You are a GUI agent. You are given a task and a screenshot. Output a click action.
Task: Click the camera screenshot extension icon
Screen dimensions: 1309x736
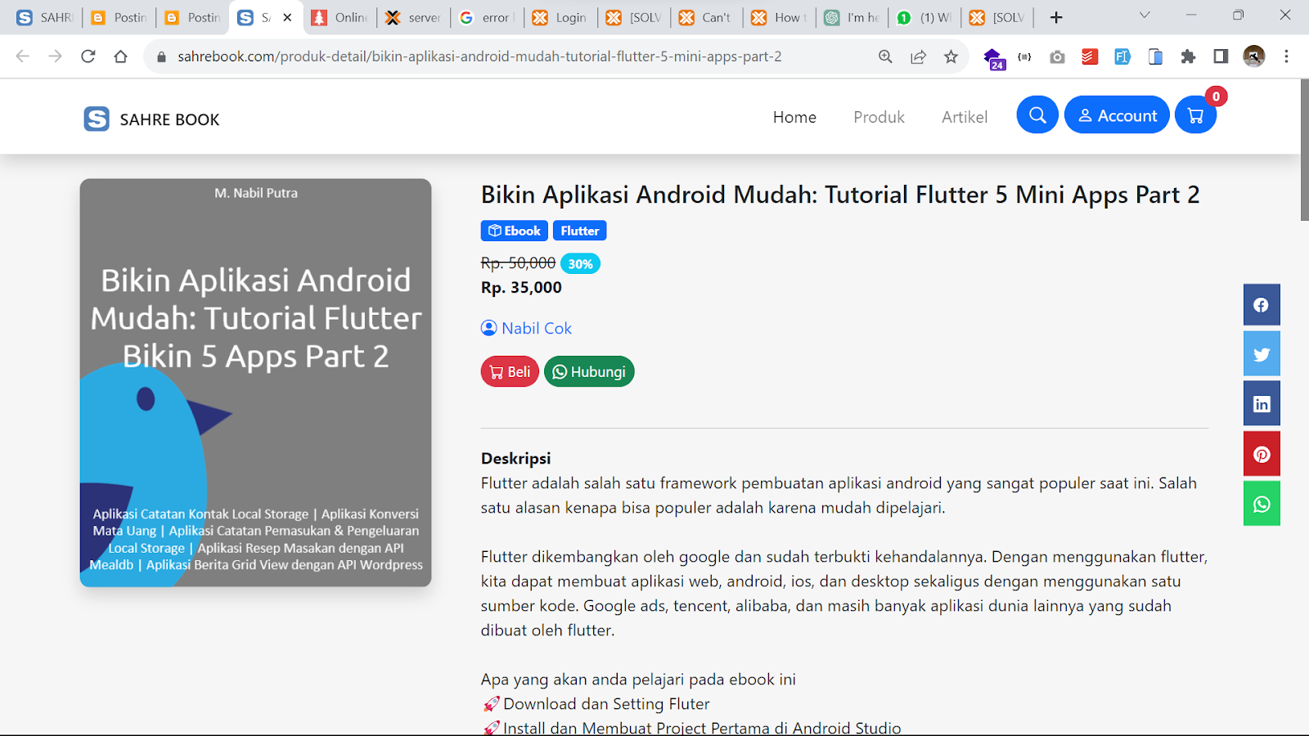click(x=1057, y=56)
